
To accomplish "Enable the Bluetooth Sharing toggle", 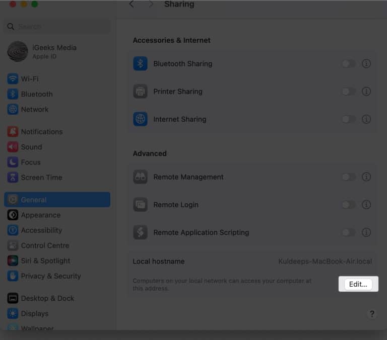I will tap(348, 64).
